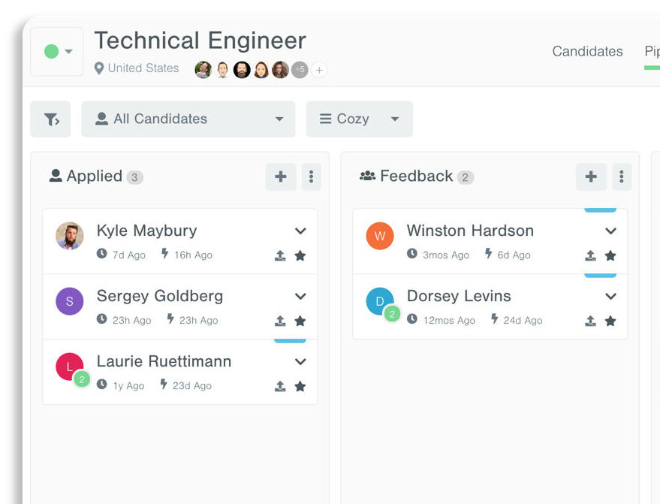Open the filter panel icon
This screenshot has width=660, height=504.
[50, 119]
